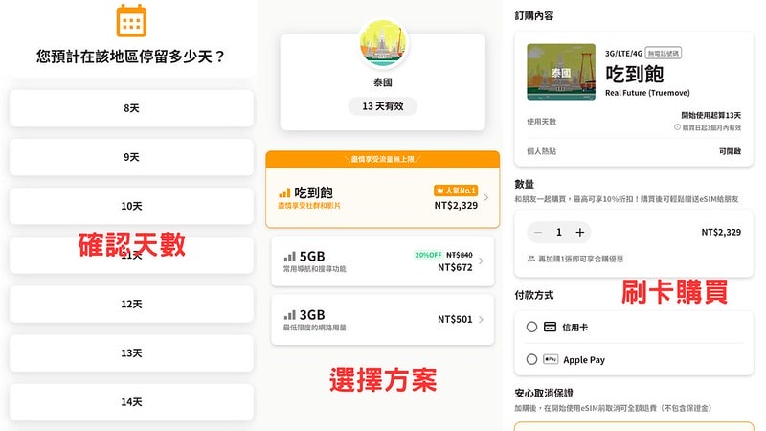The height and width of the screenshot is (431, 766).
Task: Choose the 8天 duration option
Action: pos(132,108)
